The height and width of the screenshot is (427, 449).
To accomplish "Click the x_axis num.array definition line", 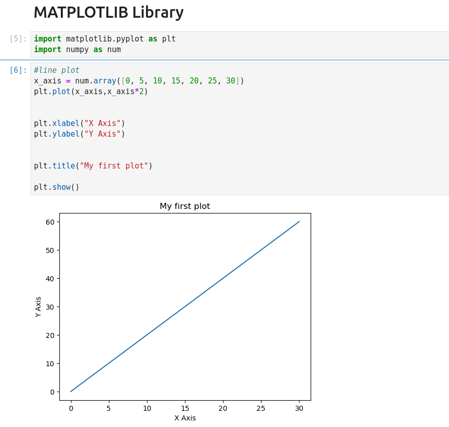I will (139, 81).
